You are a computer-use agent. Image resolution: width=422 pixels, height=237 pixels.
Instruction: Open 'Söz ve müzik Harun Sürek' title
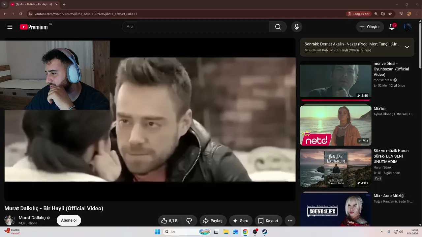[x=391, y=156]
